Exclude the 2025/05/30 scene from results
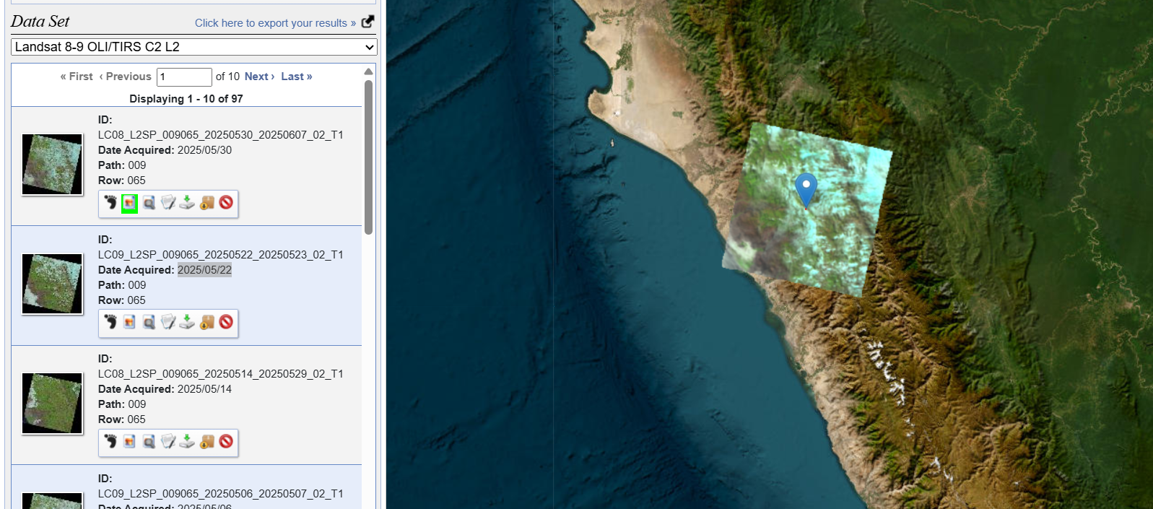 pos(226,203)
